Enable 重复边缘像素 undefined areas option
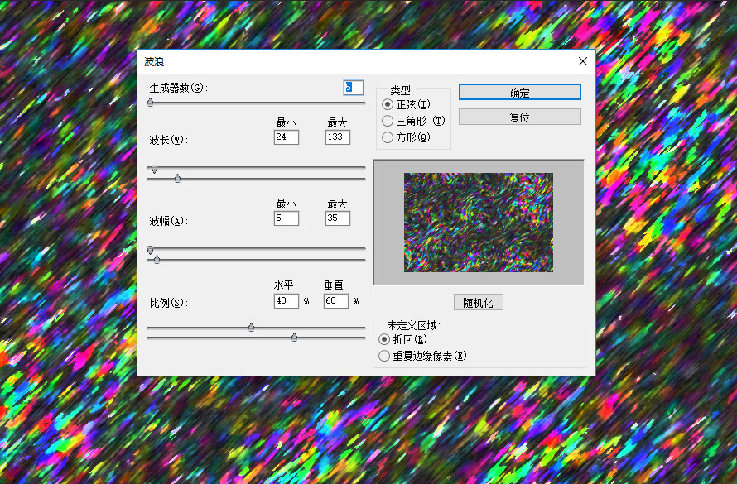 point(384,356)
